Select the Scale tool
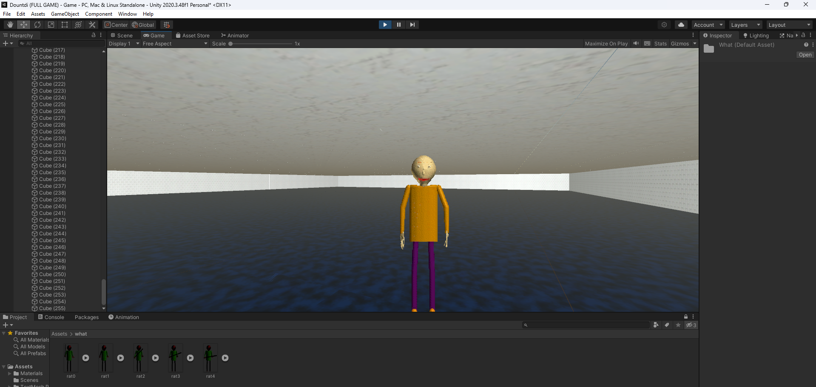Image resolution: width=816 pixels, height=387 pixels. (x=51, y=25)
